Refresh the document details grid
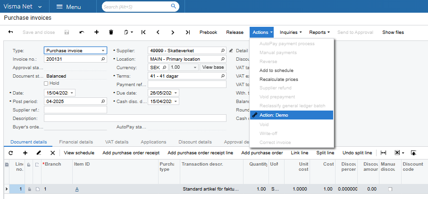Image resolution: width=428 pixels, height=199 pixels. click(11, 153)
